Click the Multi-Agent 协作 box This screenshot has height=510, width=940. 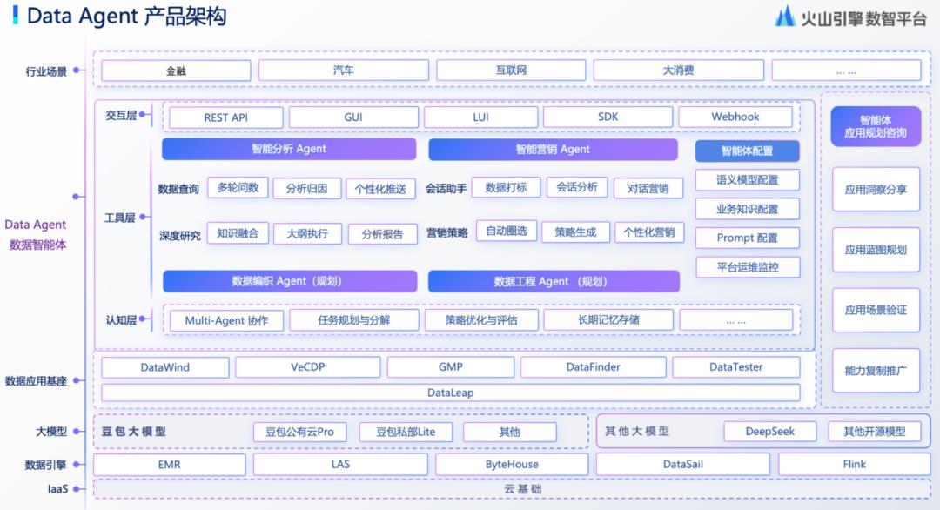tap(226, 320)
